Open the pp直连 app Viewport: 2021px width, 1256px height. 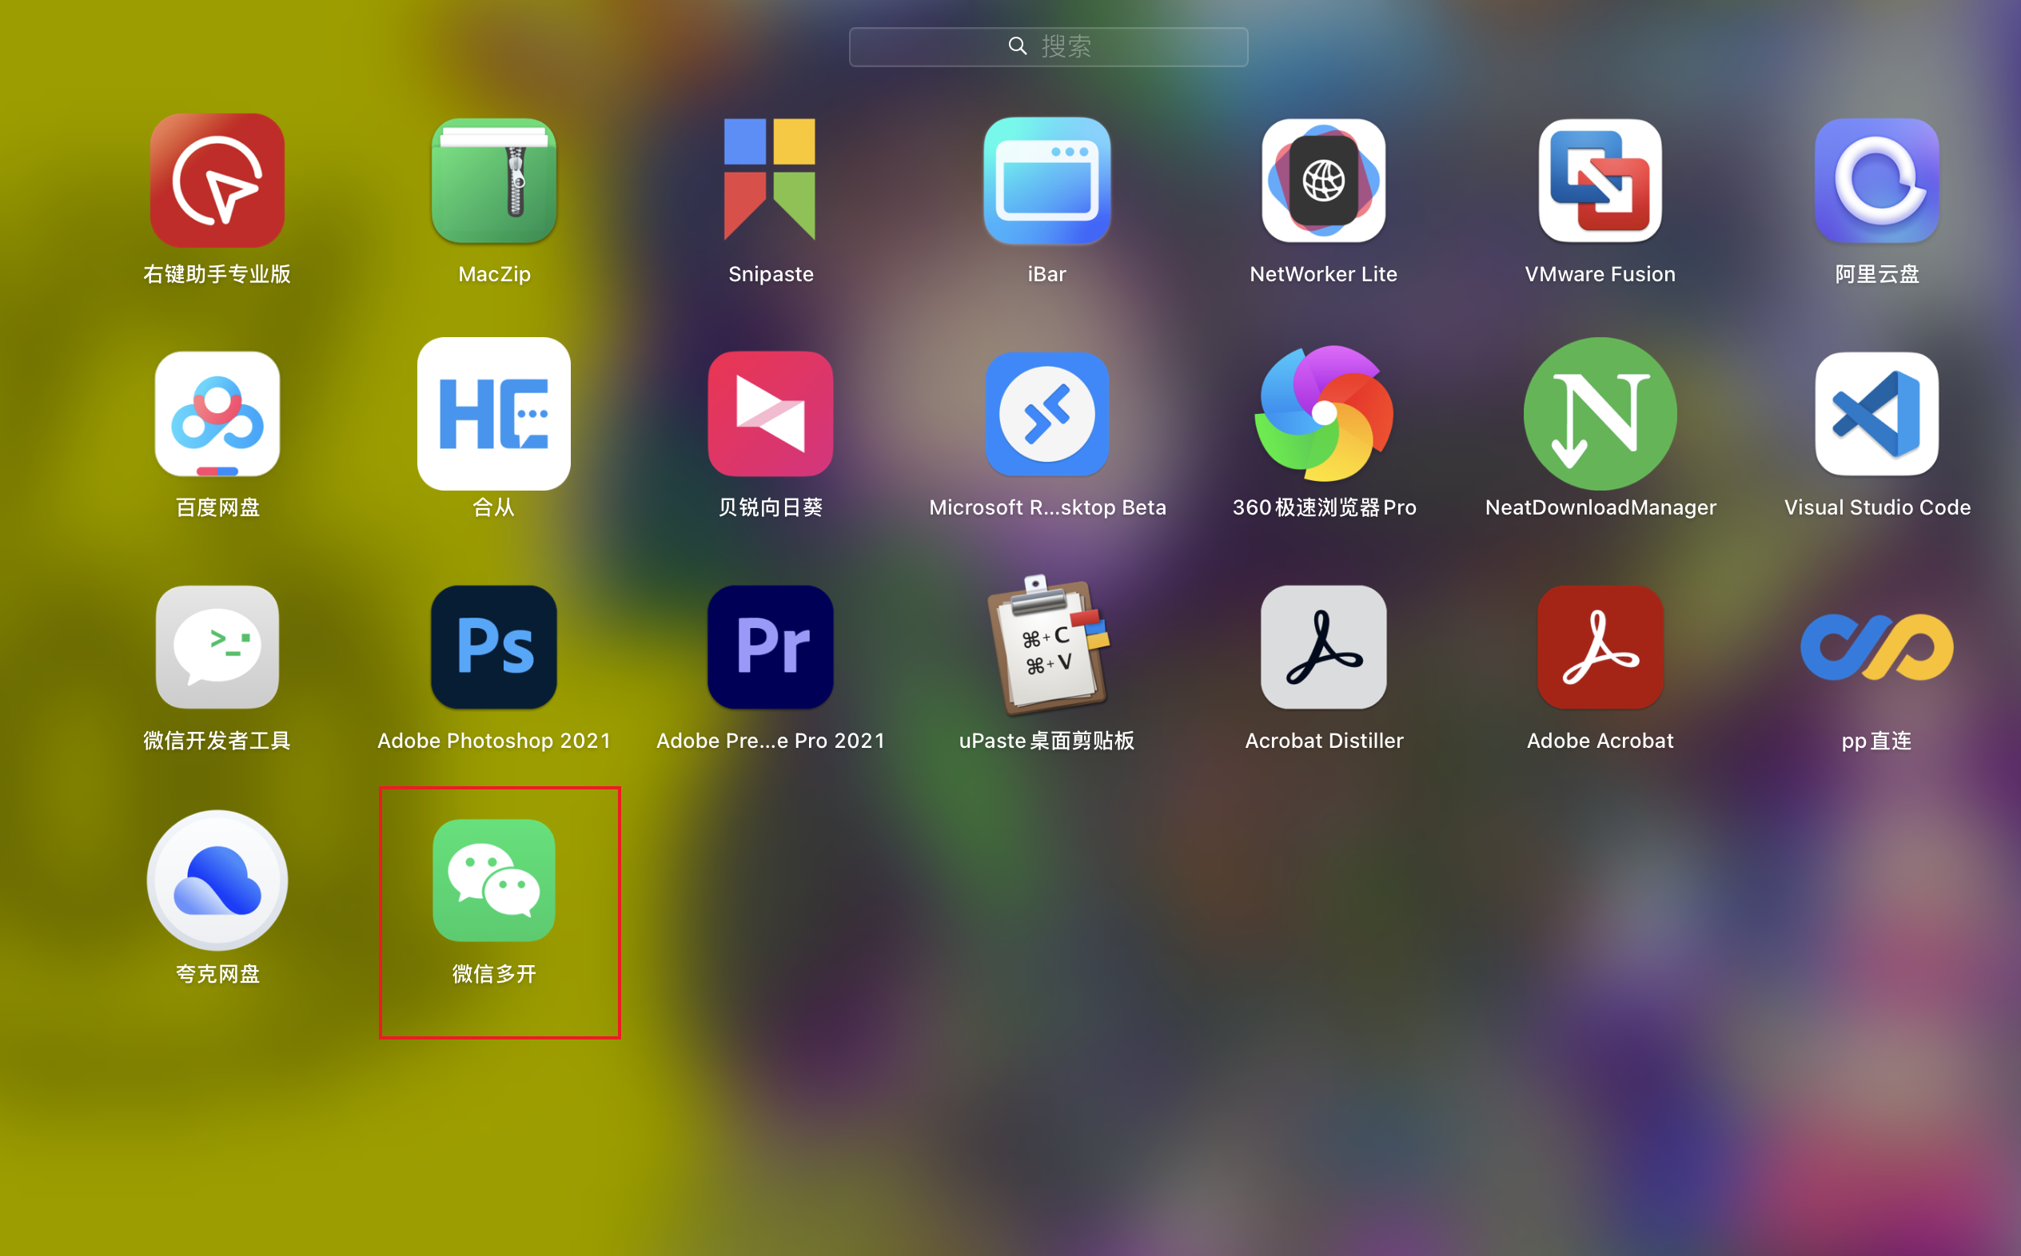(1877, 647)
